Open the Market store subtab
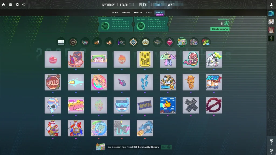Screen dimensions: 276x155 pos(138,13)
